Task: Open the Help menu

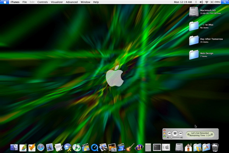Action: [x=96, y=2]
